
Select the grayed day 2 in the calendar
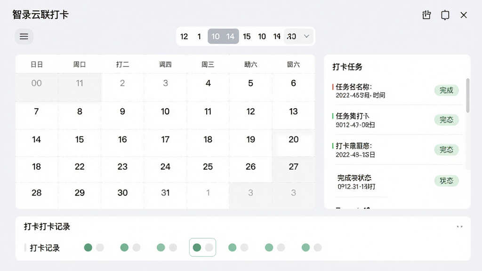122,87
